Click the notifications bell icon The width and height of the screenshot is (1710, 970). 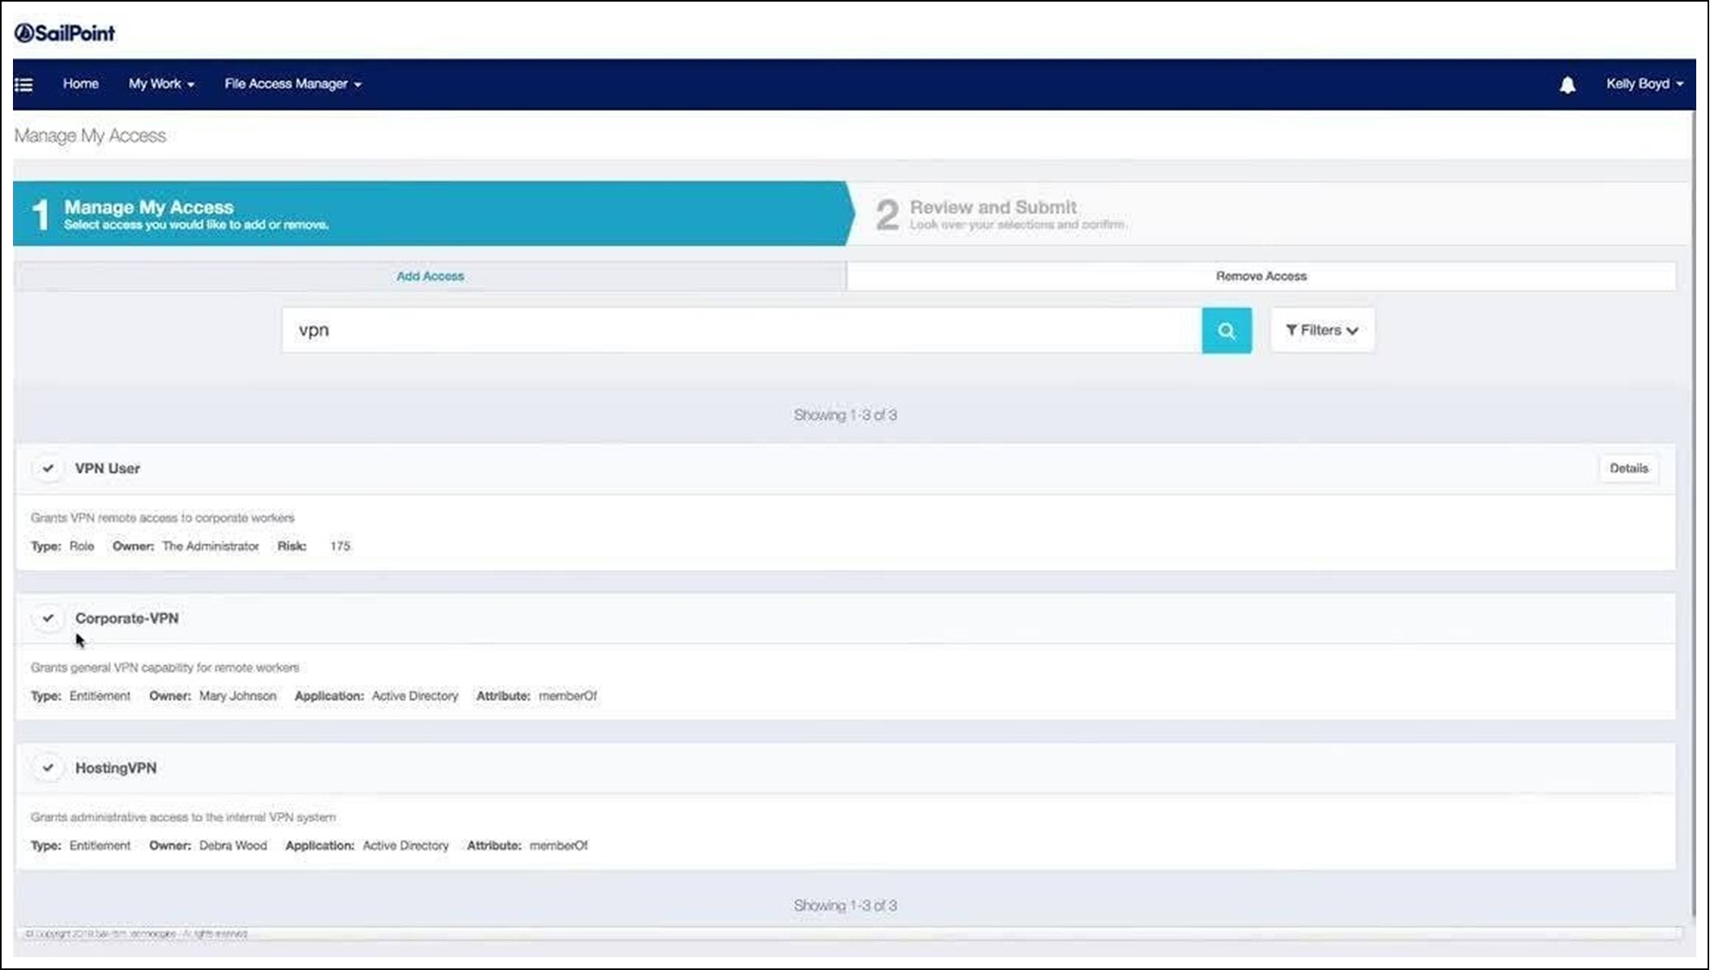[x=1567, y=84]
